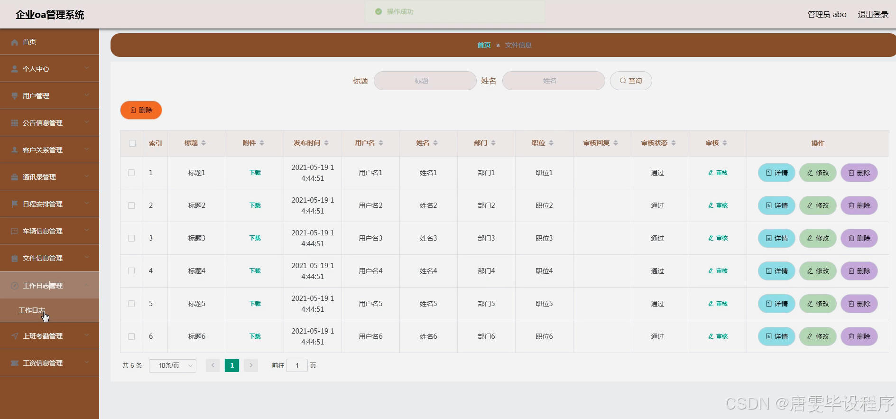The image size is (896, 419).
Task: Open the 上班考勤管理 menu
Action: 49,336
